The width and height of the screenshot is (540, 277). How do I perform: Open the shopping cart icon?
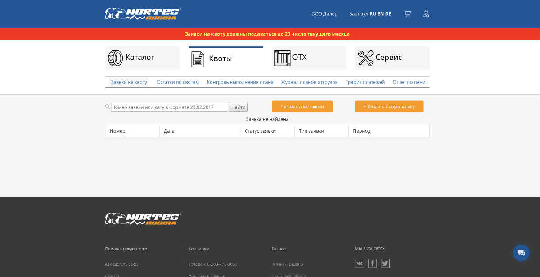(x=408, y=13)
